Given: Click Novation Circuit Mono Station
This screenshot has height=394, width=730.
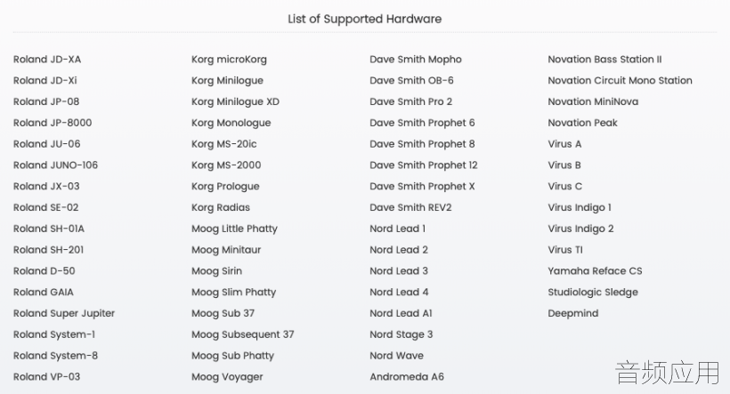Looking at the screenshot, I should (x=620, y=80).
